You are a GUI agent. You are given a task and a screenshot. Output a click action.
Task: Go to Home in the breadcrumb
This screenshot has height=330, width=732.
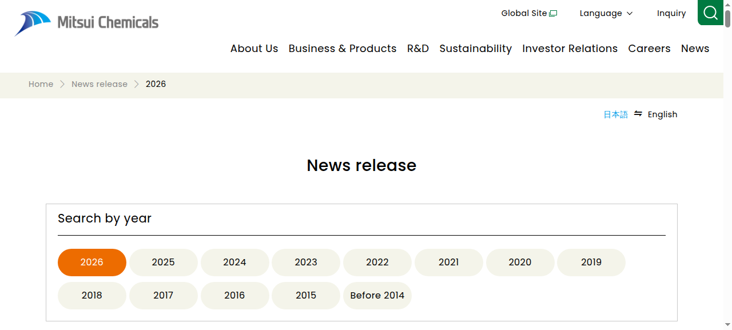click(41, 84)
